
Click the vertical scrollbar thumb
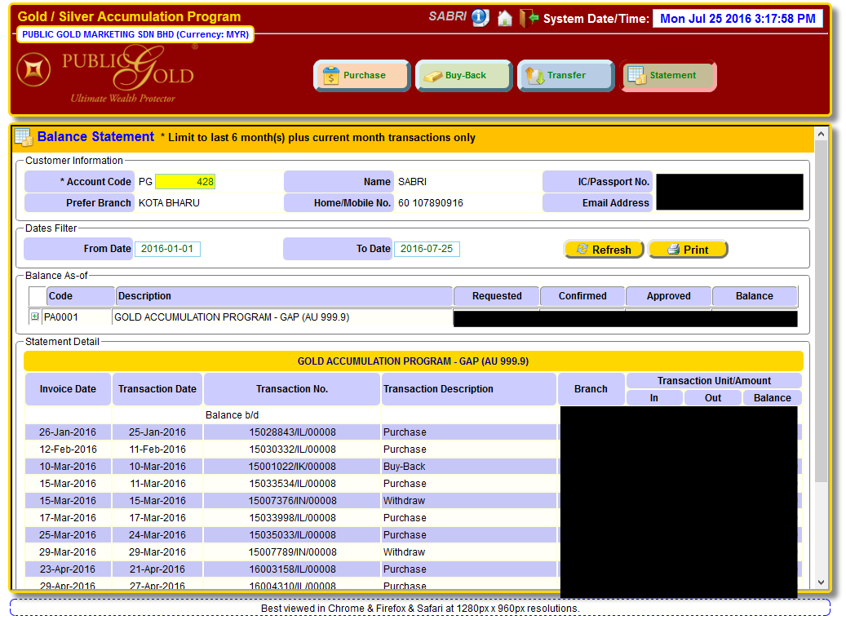click(x=821, y=312)
